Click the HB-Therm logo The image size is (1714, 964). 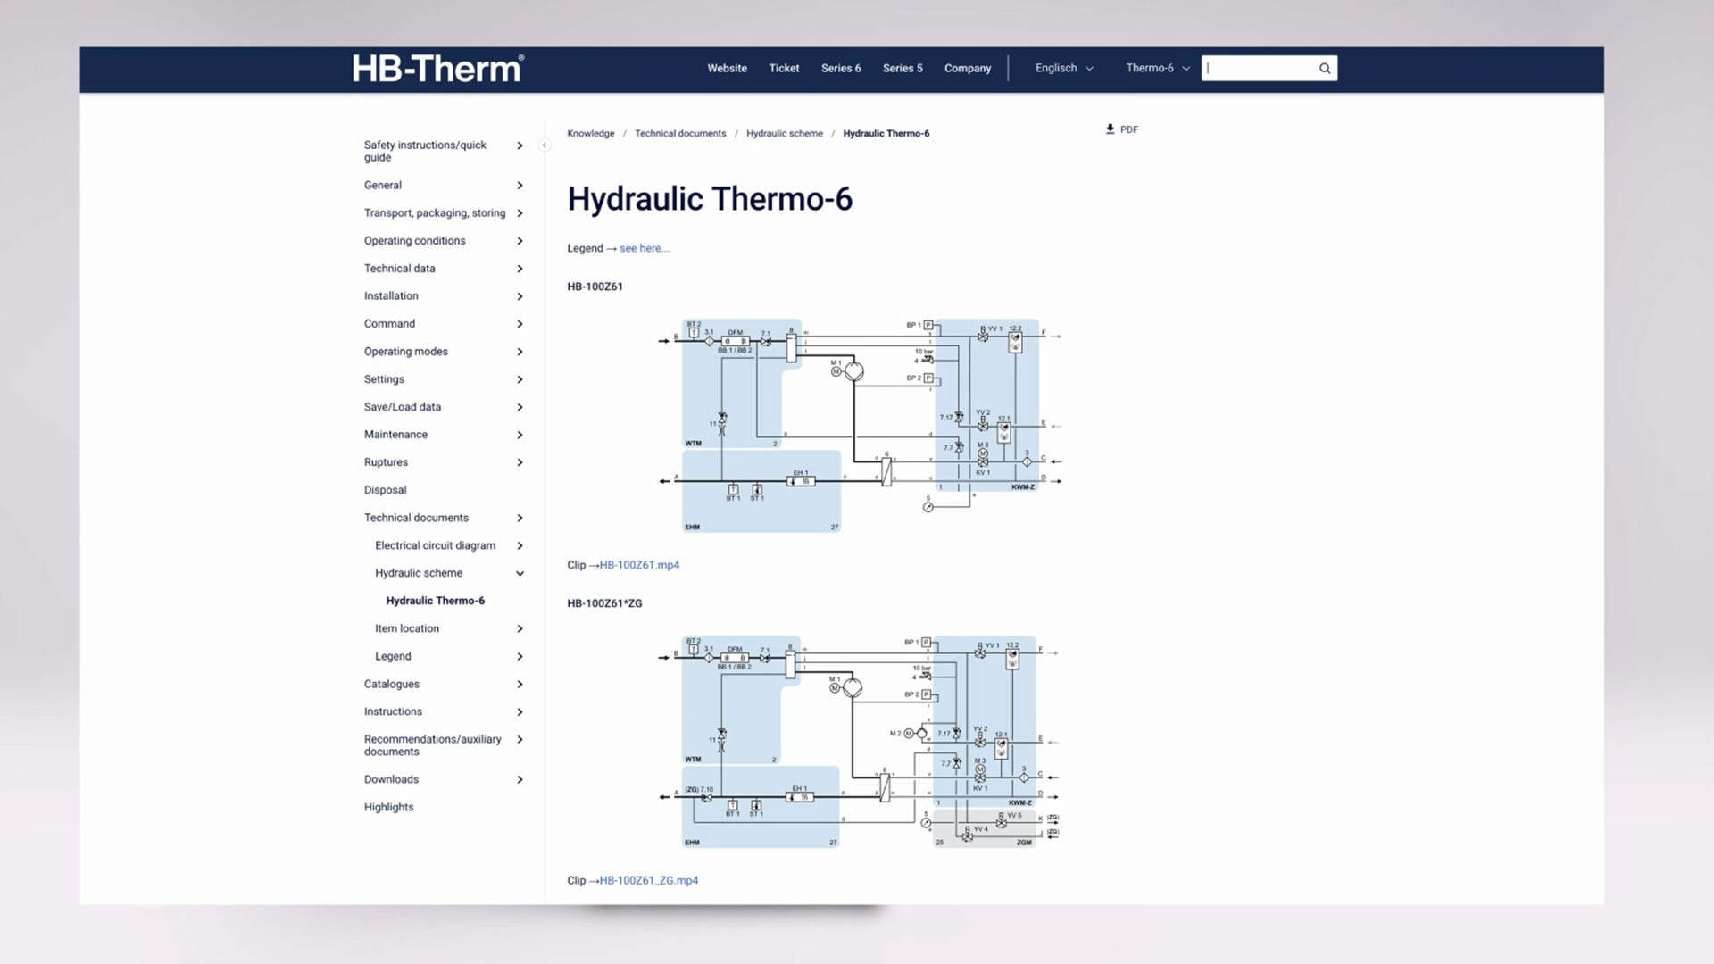click(x=437, y=69)
